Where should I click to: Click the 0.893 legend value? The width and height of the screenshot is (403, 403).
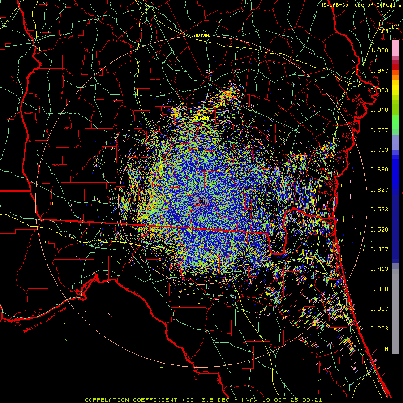pyautogui.click(x=379, y=90)
